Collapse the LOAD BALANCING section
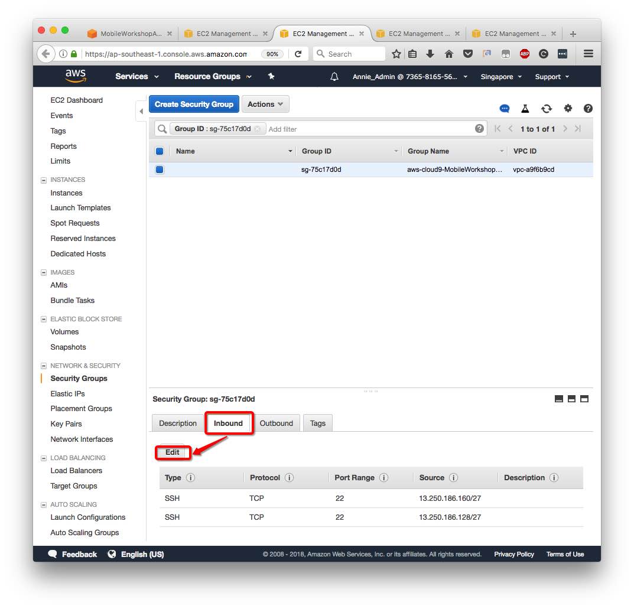Image resolution: width=634 pixels, height=609 pixels. (44, 458)
